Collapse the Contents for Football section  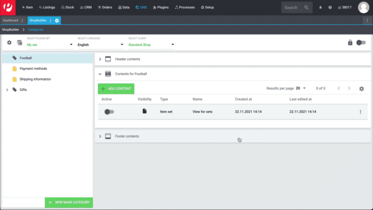[x=100, y=74]
